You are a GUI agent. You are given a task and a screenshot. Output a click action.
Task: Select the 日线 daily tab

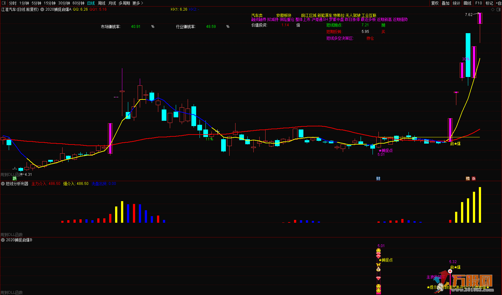[91, 3]
